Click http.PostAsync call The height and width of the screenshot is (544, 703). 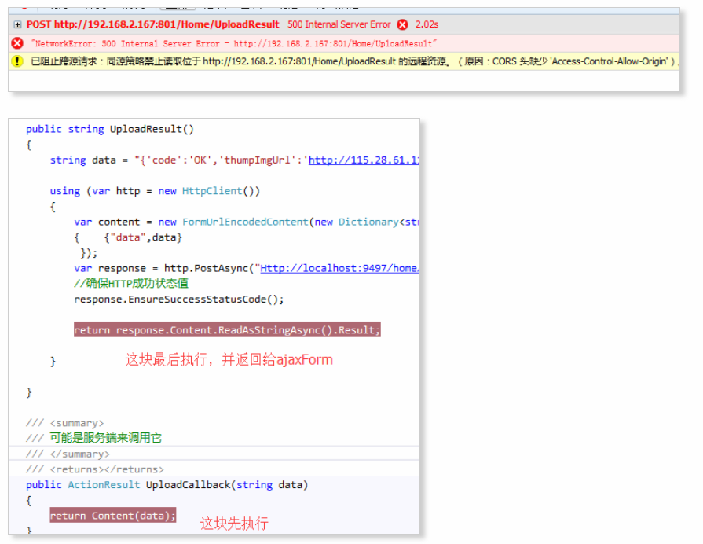[x=207, y=268]
